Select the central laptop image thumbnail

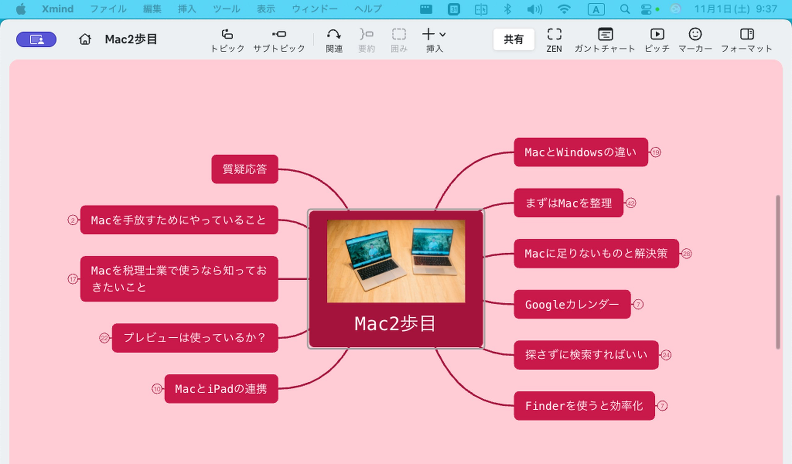[x=396, y=261]
